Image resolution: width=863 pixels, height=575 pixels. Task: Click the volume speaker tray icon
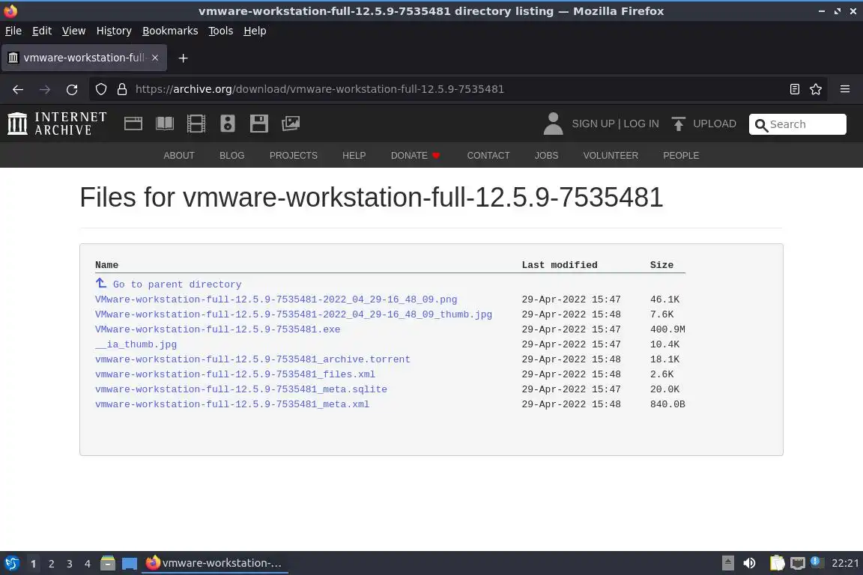point(749,563)
